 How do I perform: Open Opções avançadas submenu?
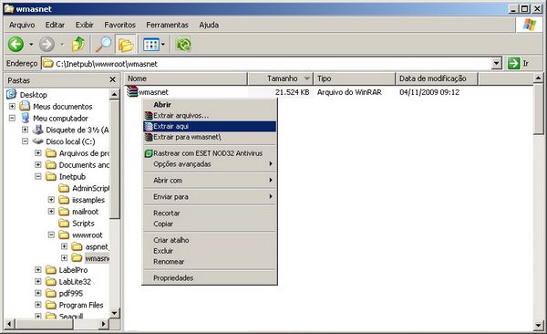point(210,164)
